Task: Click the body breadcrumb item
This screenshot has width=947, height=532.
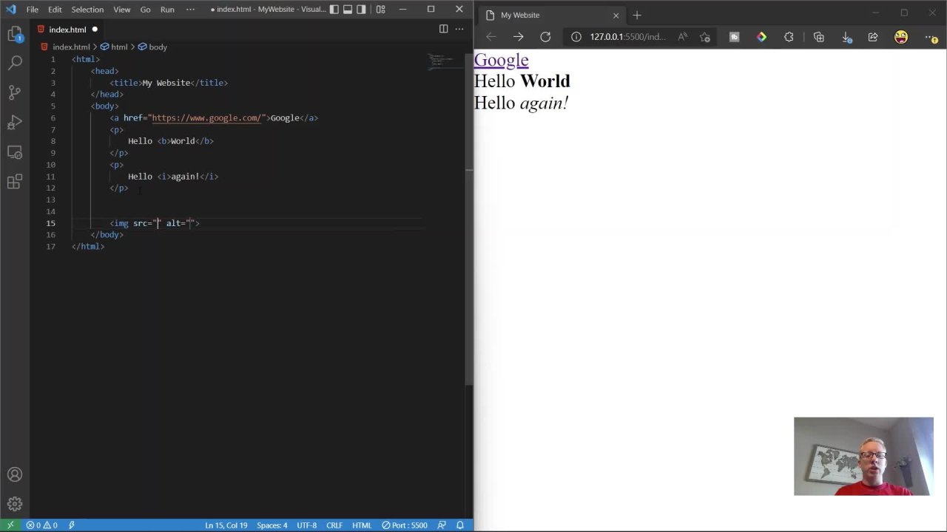Action: pos(158,47)
